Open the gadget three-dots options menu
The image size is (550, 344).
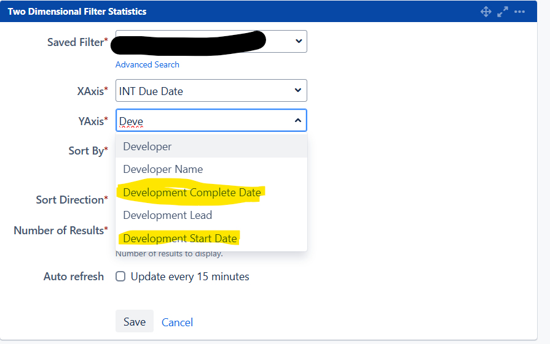coord(519,12)
